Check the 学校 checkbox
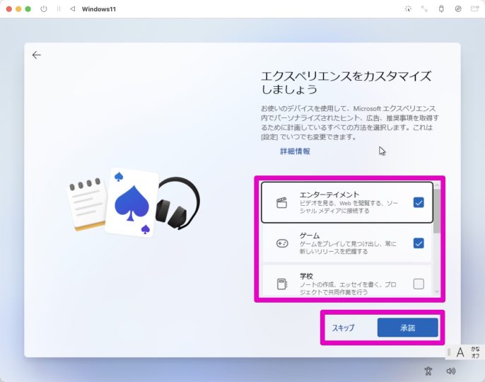This screenshot has height=382, width=485. [419, 284]
